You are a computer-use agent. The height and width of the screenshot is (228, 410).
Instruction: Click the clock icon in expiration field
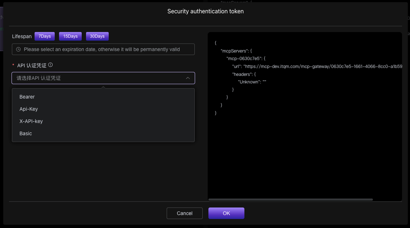pos(18,49)
